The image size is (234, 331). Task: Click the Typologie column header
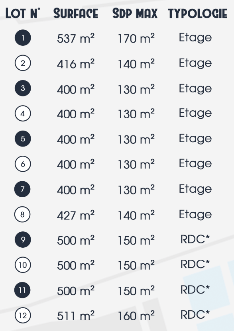[198, 14]
